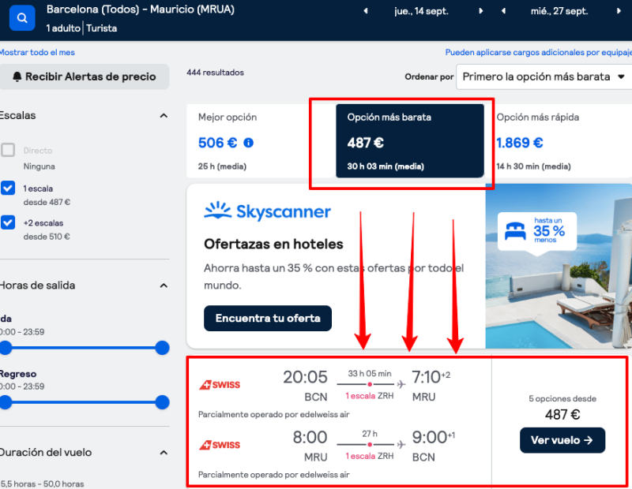Viewport: 632px width, 489px height.
Task: Click the departure date jue., 14 sept.
Action: tap(422, 11)
